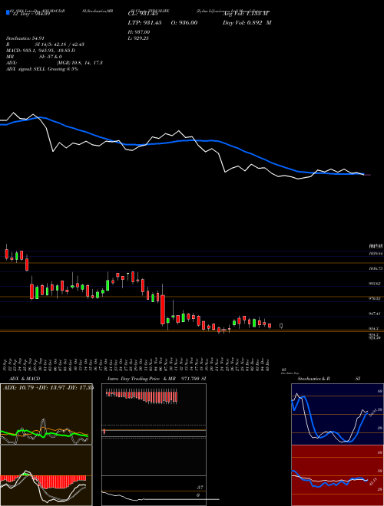Click the 970.52 price axis label

tap(376, 298)
